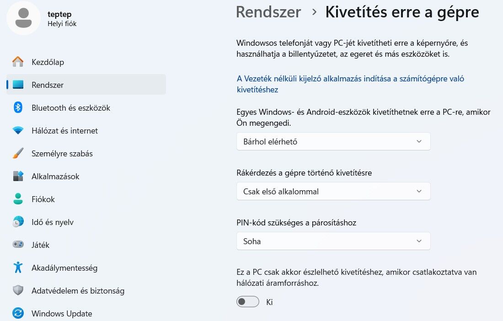Click the Hálózat és internet Wi-Fi icon
Viewport: 503px width, 321px height.
pyautogui.click(x=18, y=131)
